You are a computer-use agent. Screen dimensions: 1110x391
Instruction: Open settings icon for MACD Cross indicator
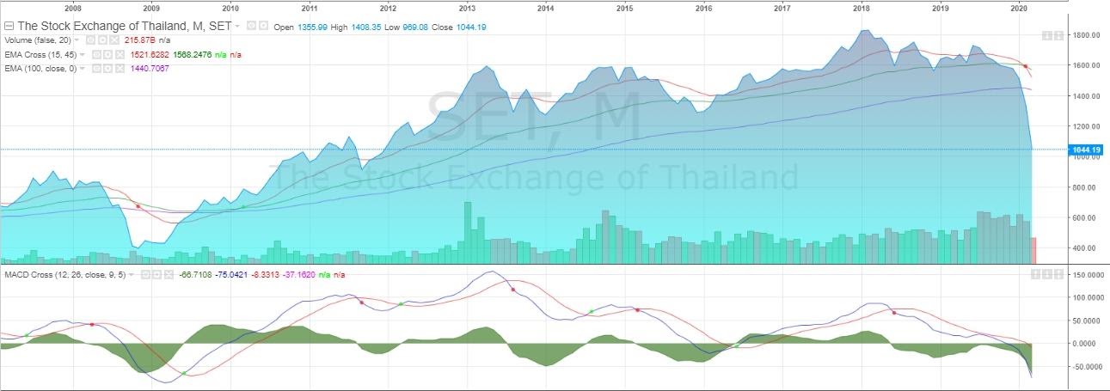157,274
